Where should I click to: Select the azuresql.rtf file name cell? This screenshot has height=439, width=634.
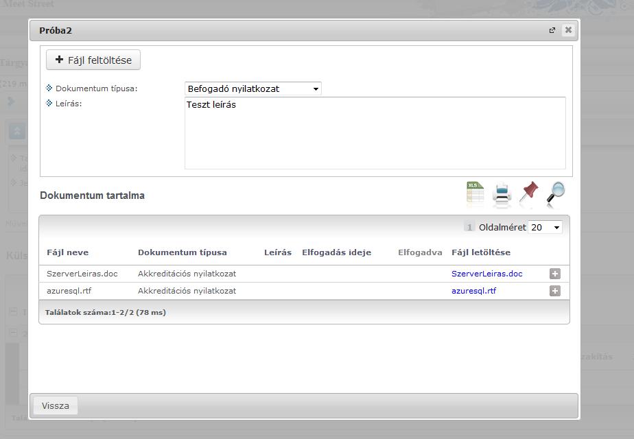pyautogui.click(x=69, y=291)
